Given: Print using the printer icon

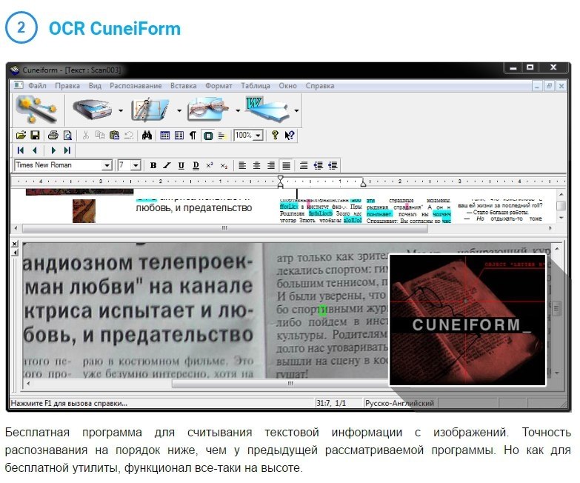Looking at the screenshot, I should pyautogui.click(x=53, y=136).
